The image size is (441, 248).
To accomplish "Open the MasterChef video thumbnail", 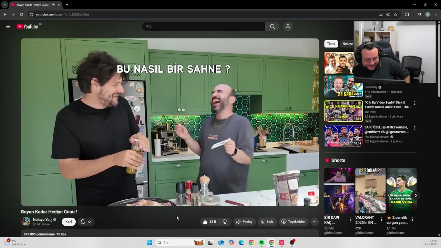I will (x=339, y=63).
